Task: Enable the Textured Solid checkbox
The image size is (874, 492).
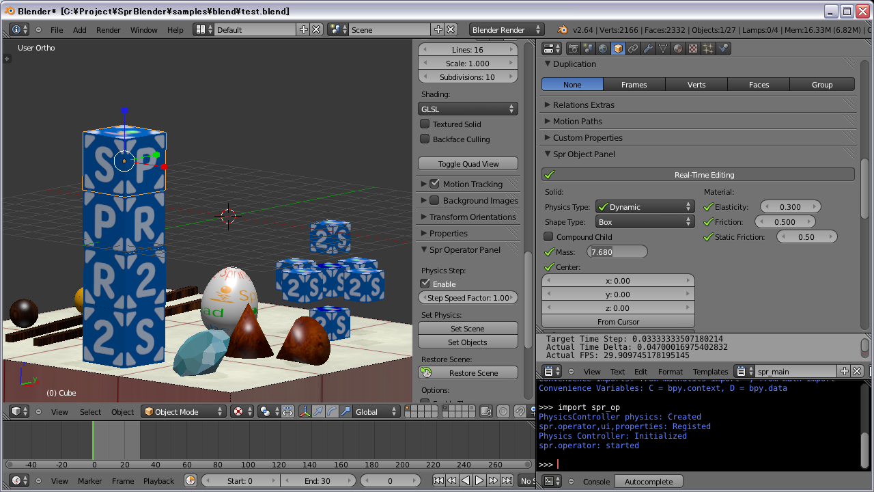Action: tap(425, 124)
